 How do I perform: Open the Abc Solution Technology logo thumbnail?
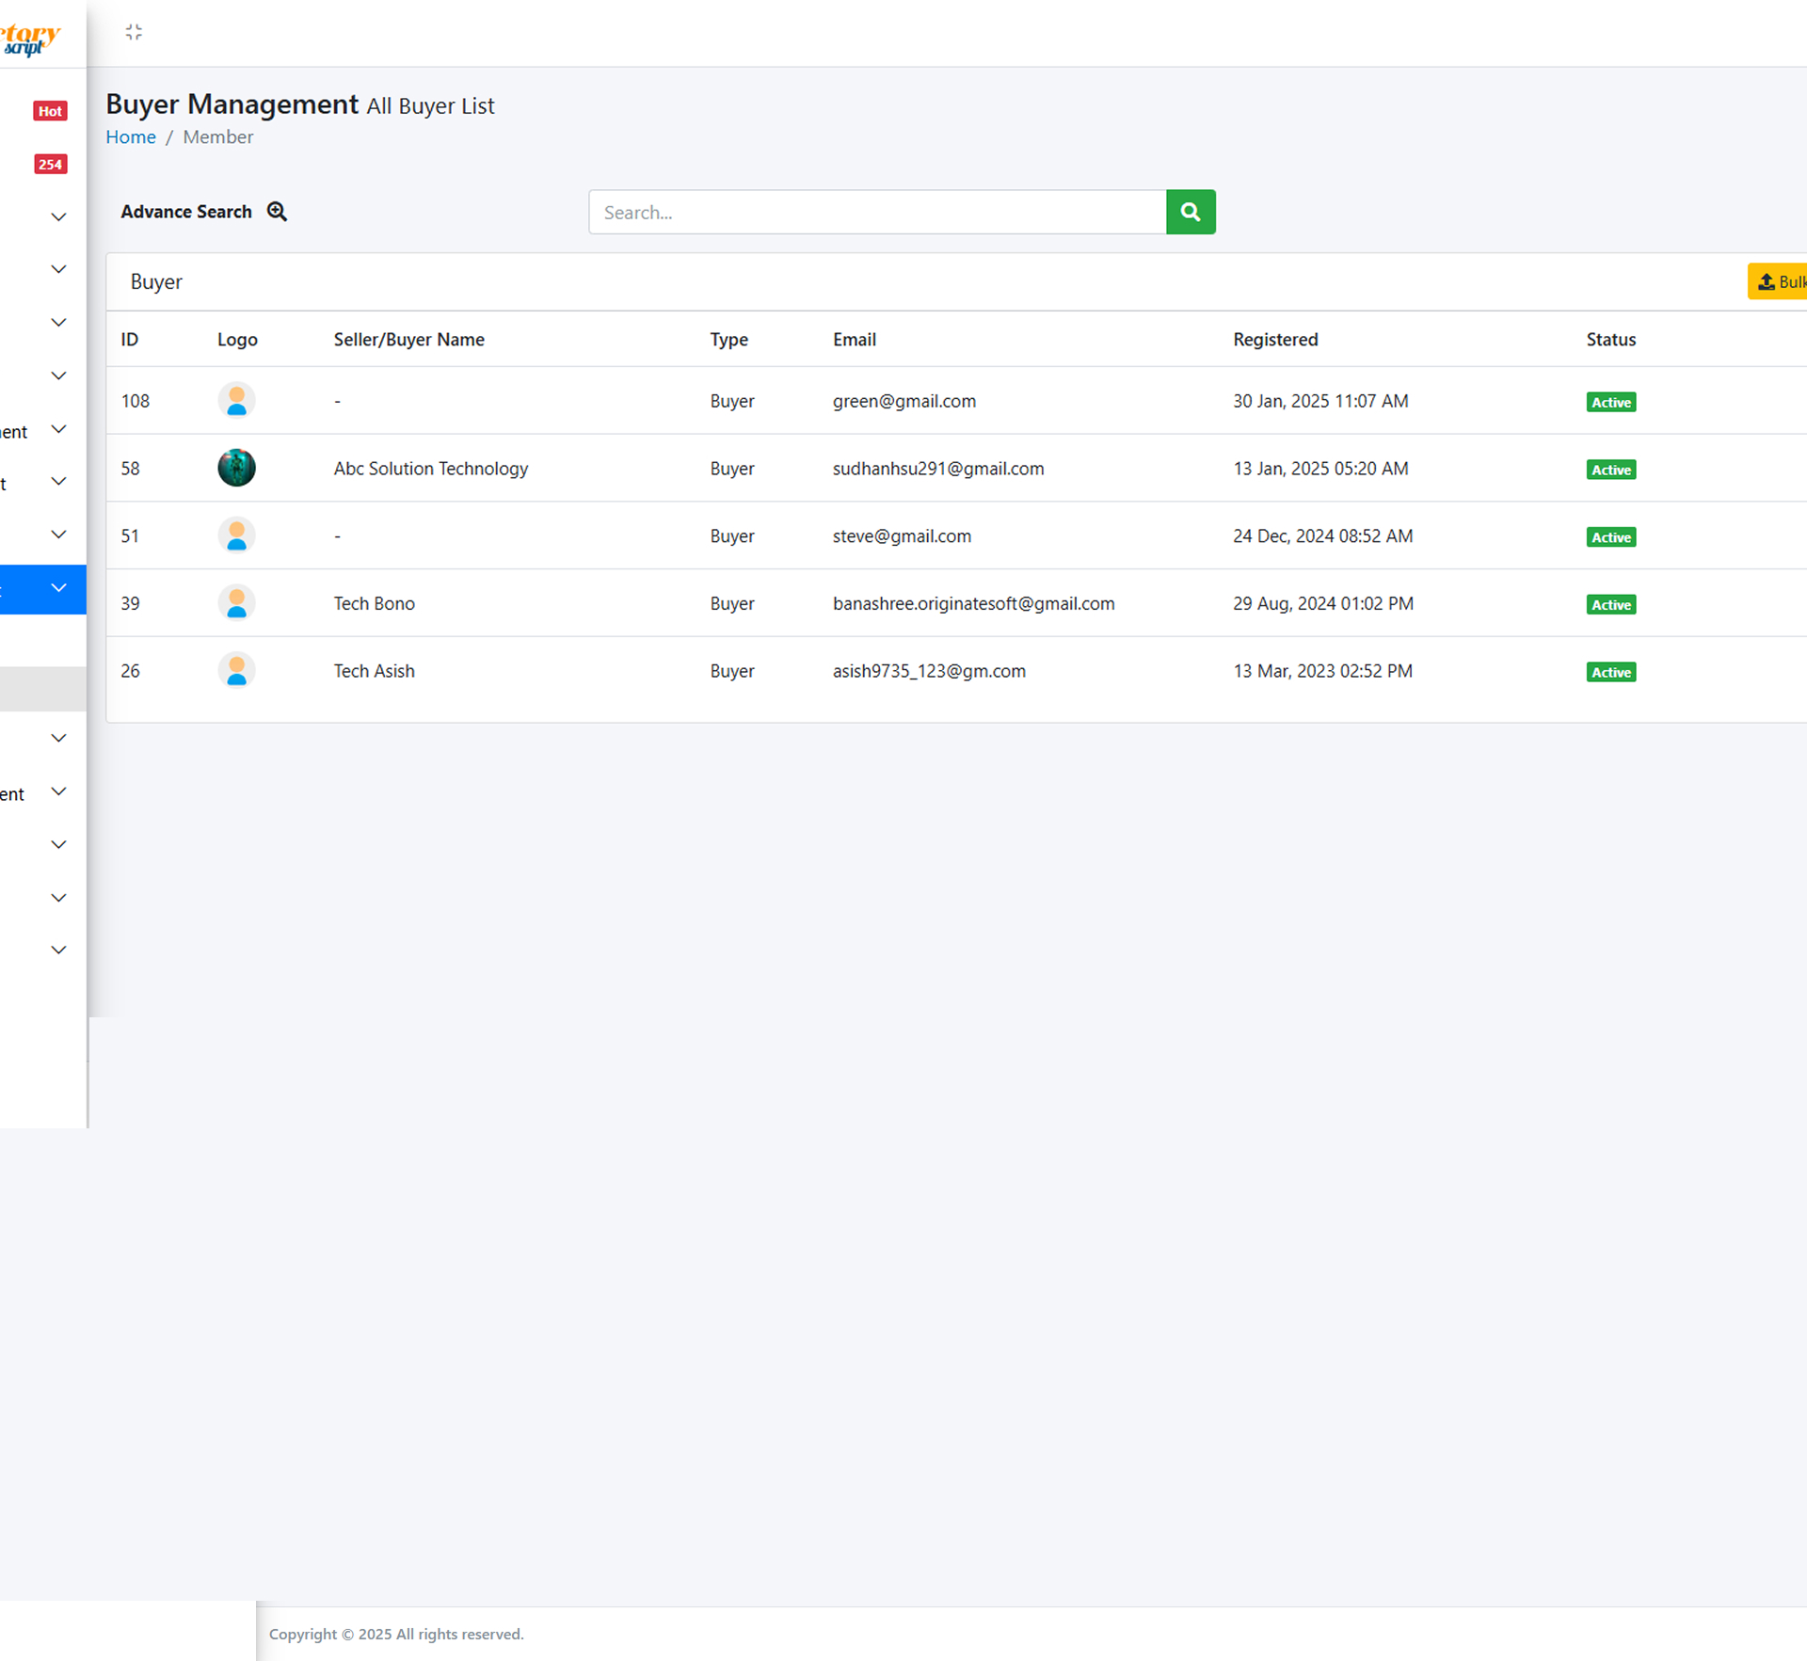point(236,468)
